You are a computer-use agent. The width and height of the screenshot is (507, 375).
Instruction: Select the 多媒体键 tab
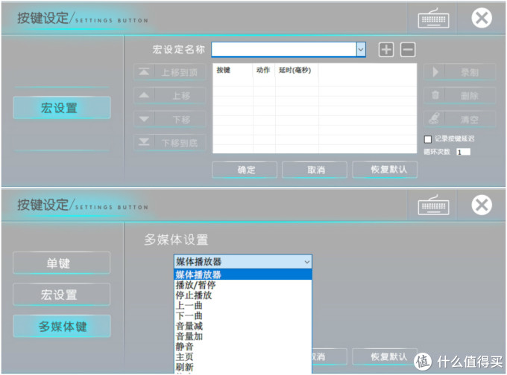pos(62,327)
